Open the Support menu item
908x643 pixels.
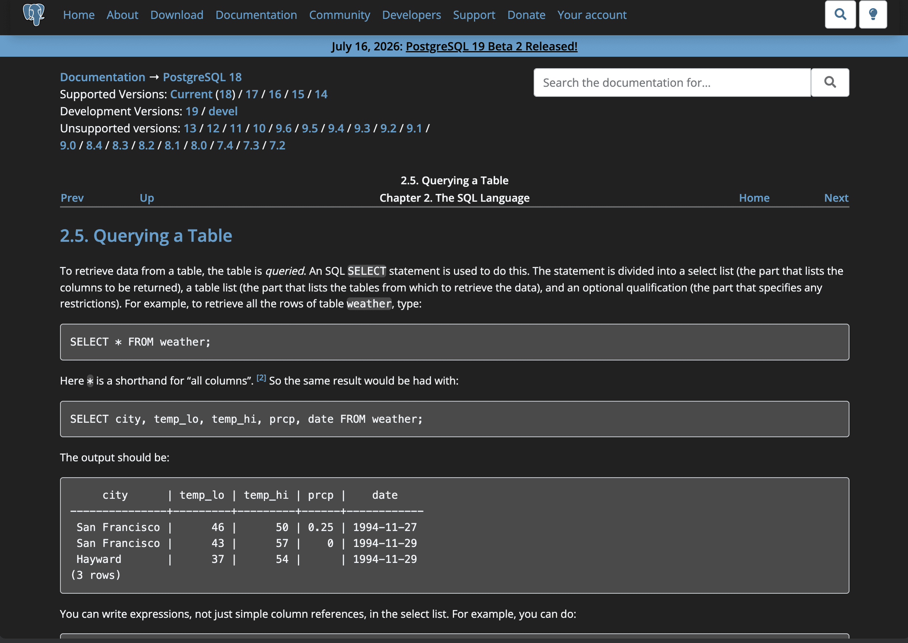pyautogui.click(x=474, y=15)
